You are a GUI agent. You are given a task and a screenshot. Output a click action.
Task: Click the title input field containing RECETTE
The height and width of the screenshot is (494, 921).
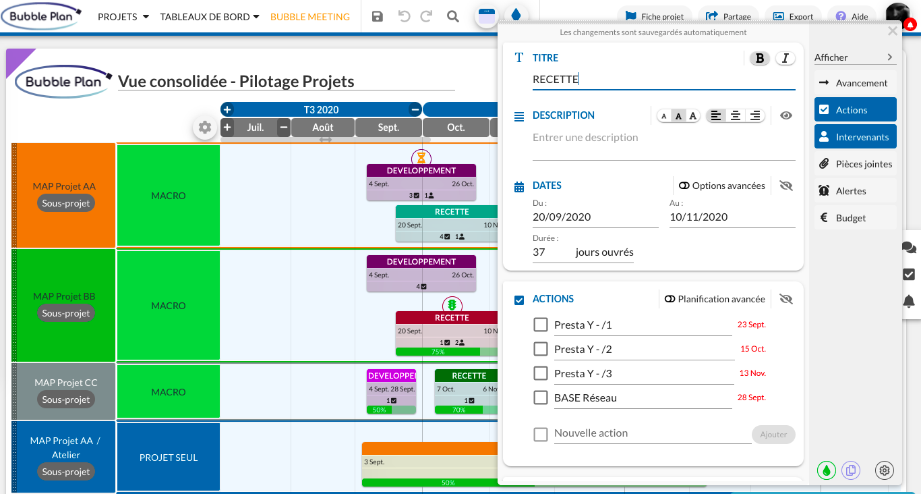(x=664, y=80)
